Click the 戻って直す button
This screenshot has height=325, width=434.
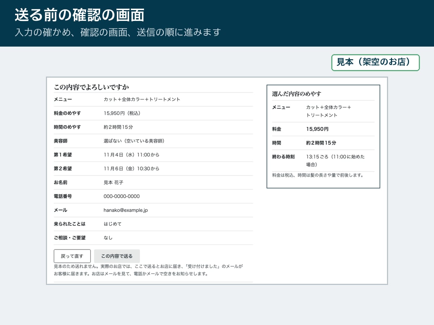[x=72, y=256]
